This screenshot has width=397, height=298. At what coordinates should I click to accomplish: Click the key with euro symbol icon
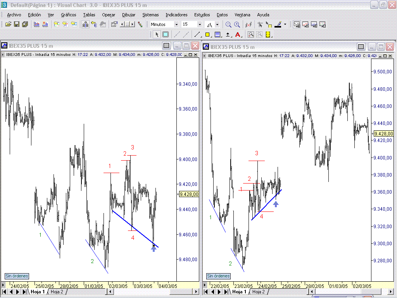click(94, 24)
